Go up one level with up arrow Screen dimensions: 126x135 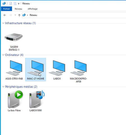19,15
